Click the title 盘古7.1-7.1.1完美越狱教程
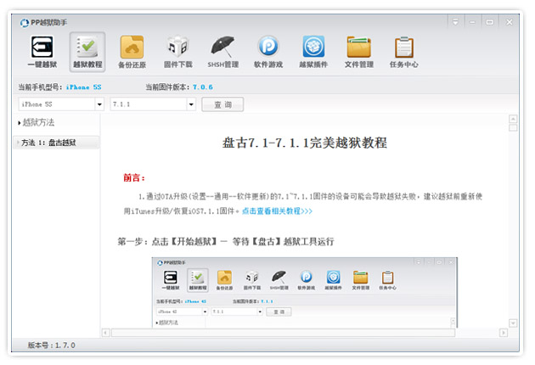Image resolution: width=535 pixels, height=365 pixels. (x=305, y=143)
